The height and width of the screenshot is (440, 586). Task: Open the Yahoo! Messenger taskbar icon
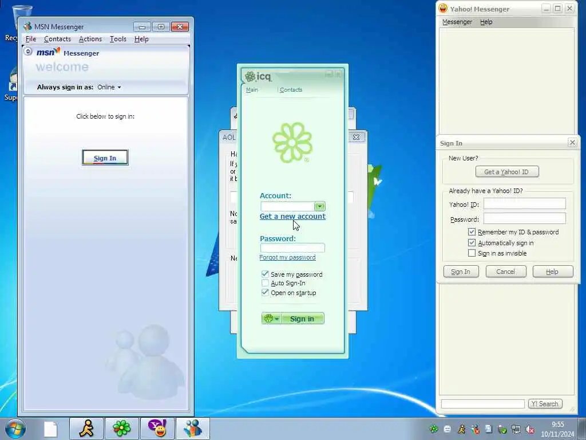pyautogui.click(x=157, y=429)
